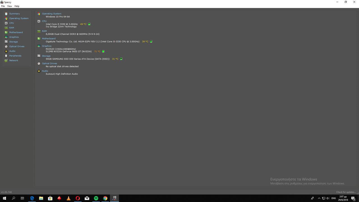Click the 59GB SAMSUNG SSD 830 text
The width and height of the screenshot is (359, 202).
pyautogui.click(x=78, y=59)
